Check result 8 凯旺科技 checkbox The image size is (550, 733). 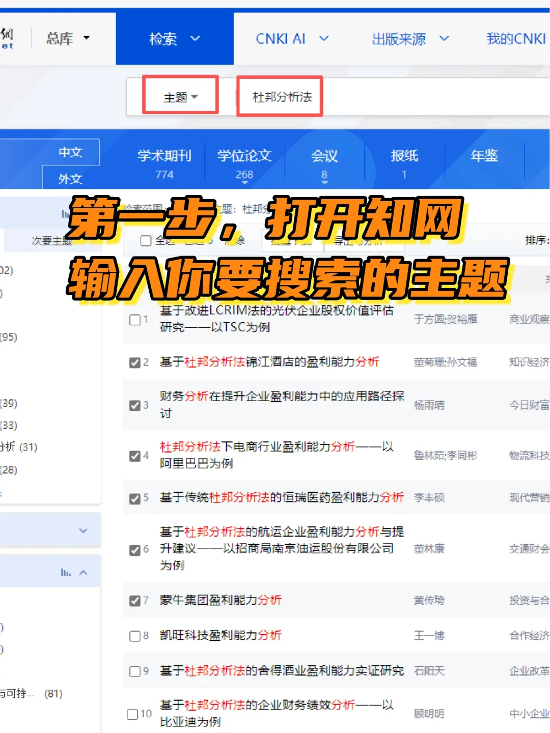135,636
